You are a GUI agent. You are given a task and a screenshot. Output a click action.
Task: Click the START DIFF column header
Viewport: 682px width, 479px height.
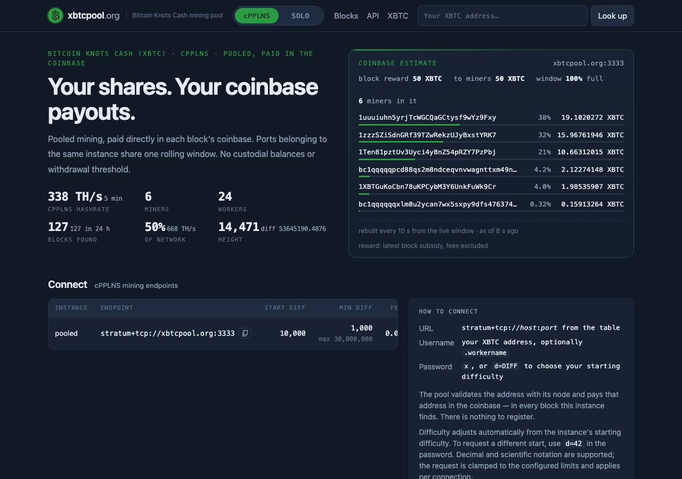click(x=285, y=308)
